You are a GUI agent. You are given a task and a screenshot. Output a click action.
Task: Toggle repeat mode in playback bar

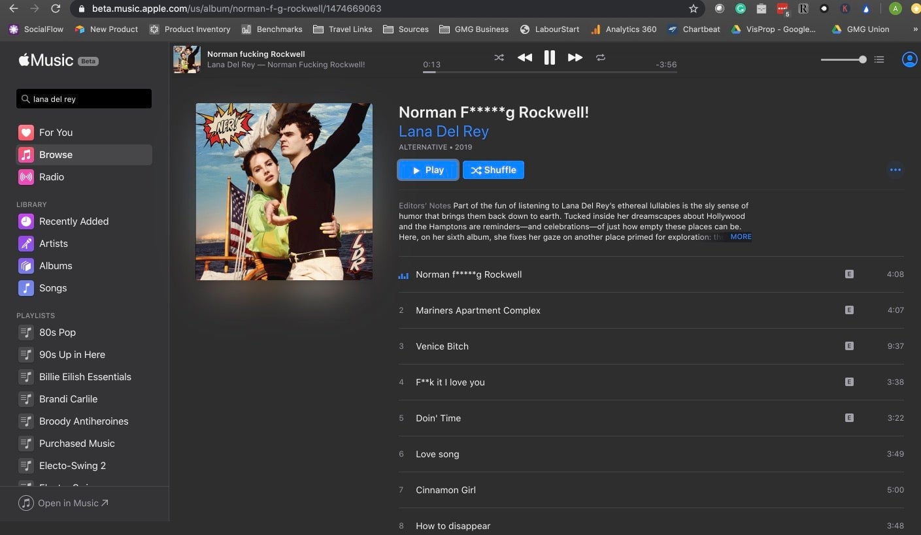[600, 57]
